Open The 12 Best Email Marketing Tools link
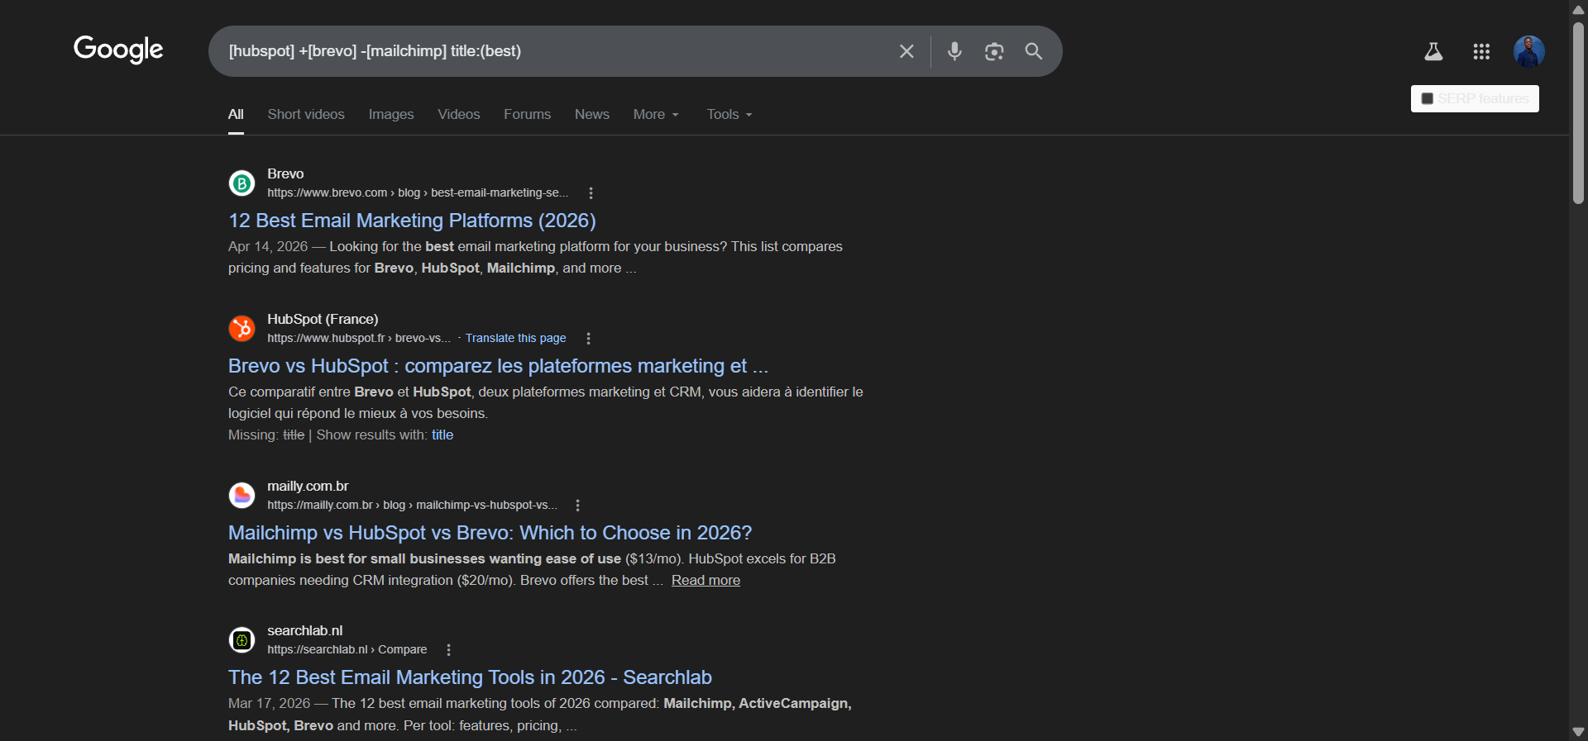The height and width of the screenshot is (741, 1588). [470, 677]
